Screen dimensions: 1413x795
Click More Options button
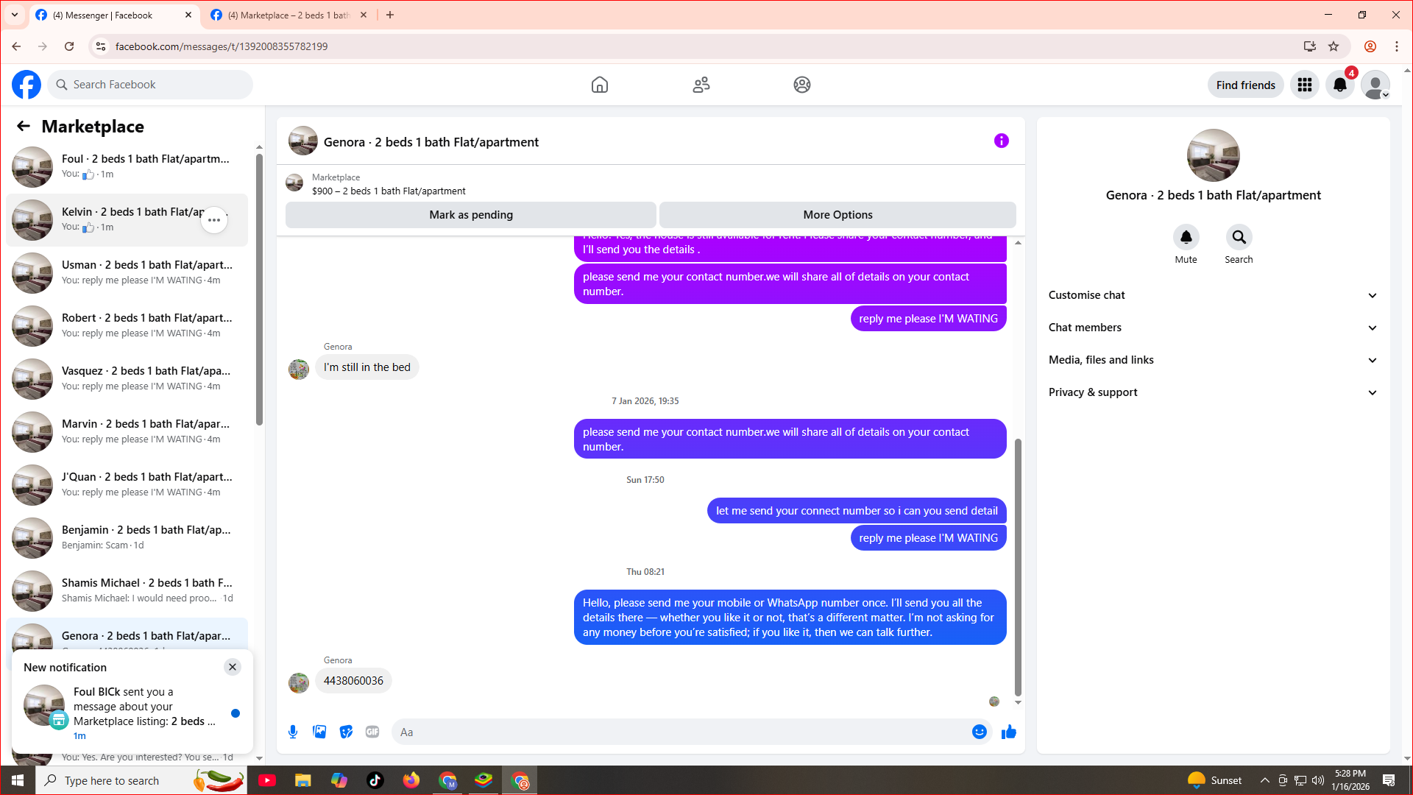coord(837,215)
